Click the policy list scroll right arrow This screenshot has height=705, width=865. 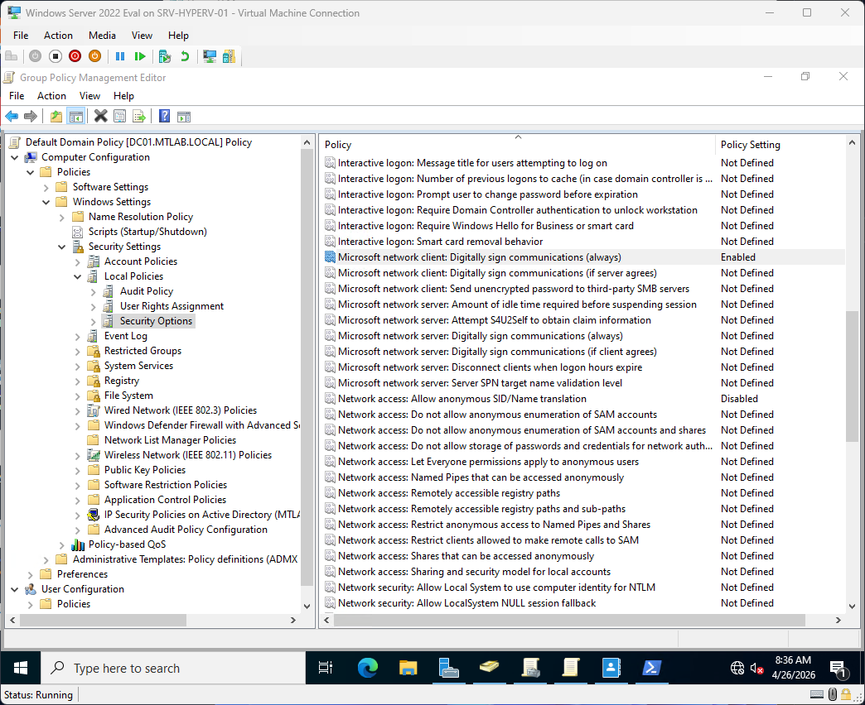[x=838, y=620]
